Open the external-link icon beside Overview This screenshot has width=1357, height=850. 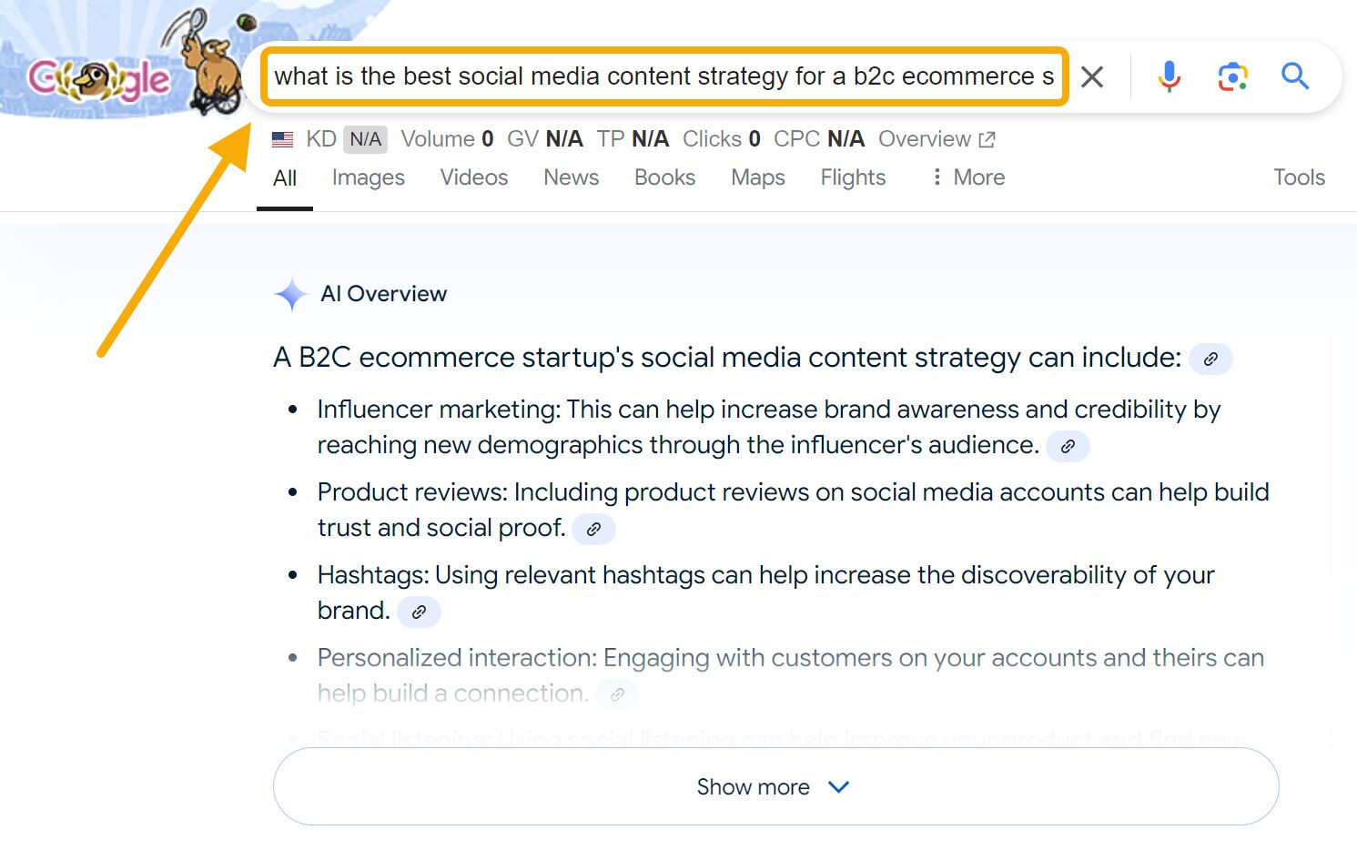point(987,138)
